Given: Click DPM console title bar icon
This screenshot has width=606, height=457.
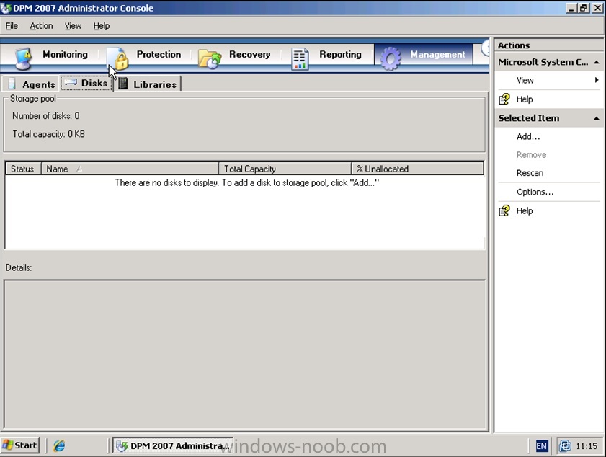Looking at the screenshot, I should (x=6, y=8).
